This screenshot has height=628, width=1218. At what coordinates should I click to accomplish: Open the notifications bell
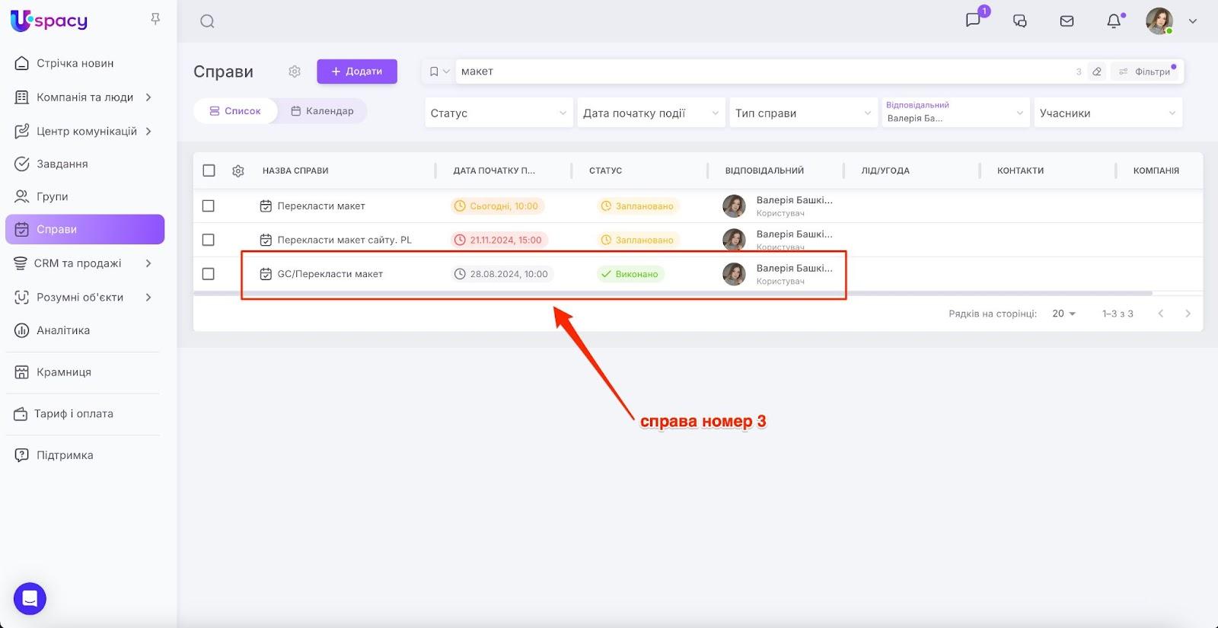tap(1114, 21)
